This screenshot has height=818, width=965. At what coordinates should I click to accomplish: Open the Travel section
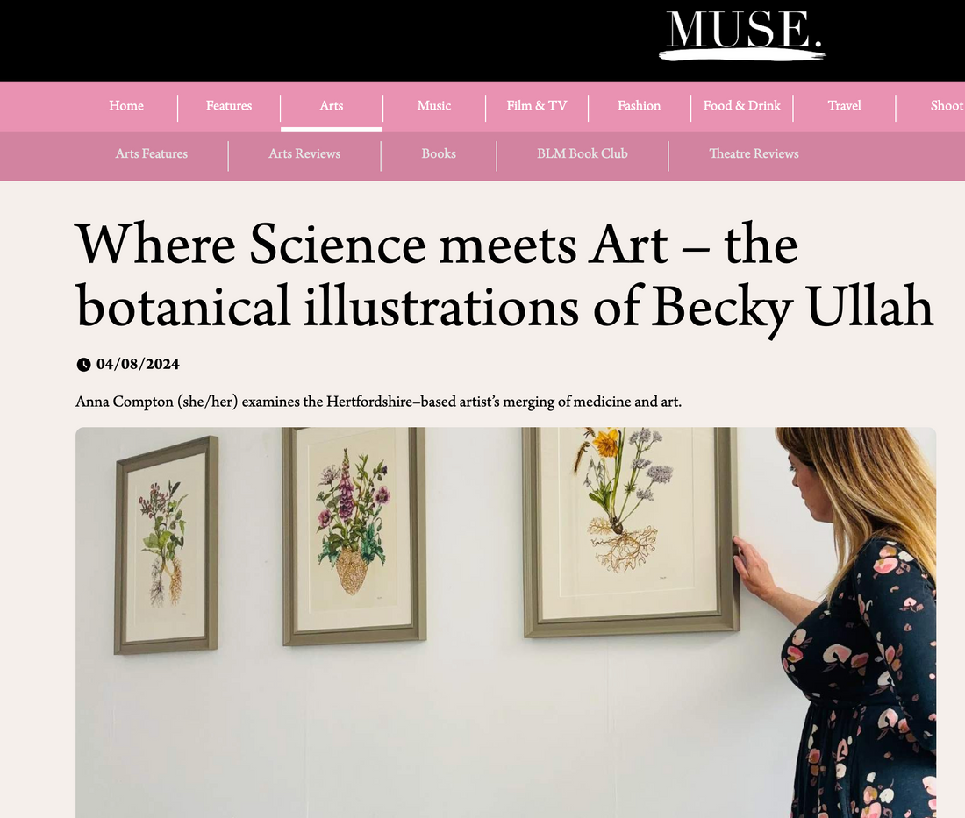tap(845, 106)
